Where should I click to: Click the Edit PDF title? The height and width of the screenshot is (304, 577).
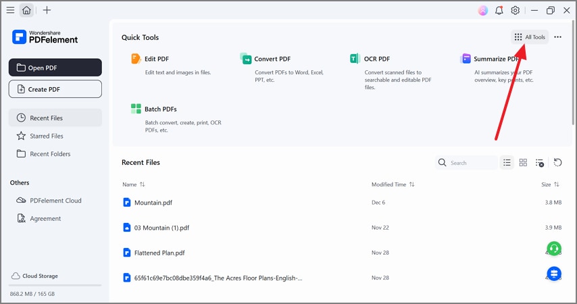point(157,59)
